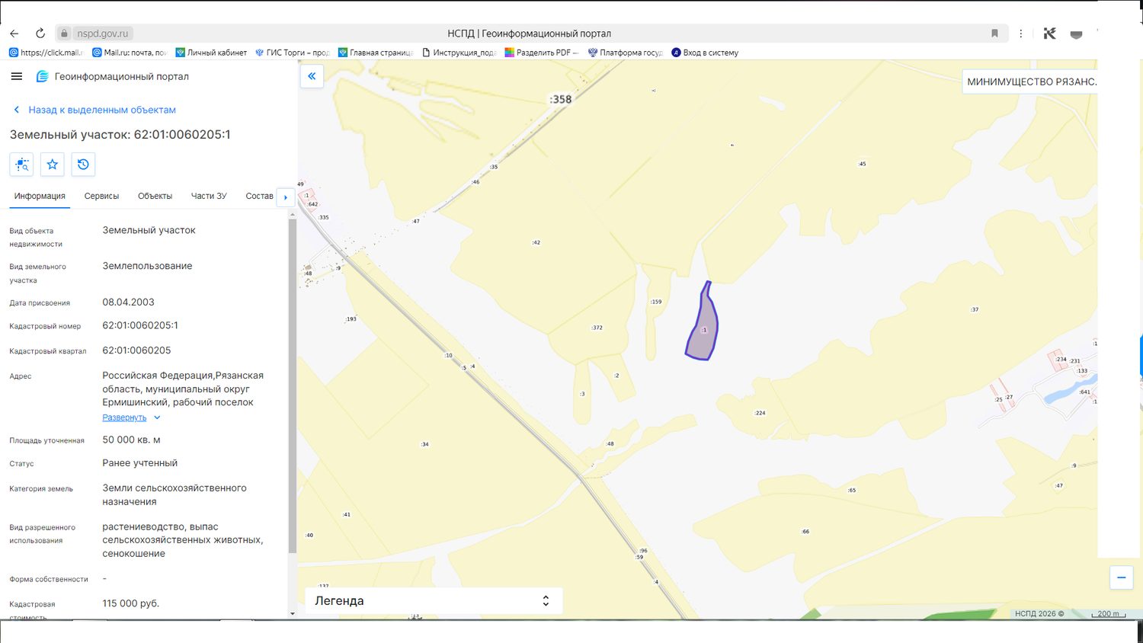
Task: Open the Mail.ru почта bookmark
Action: click(130, 53)
